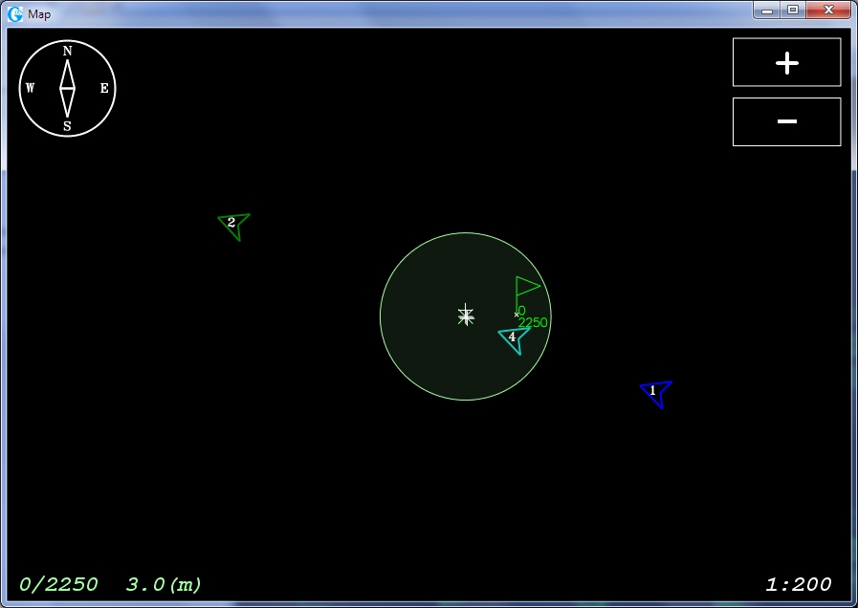This screenshot has height=608, width=858.
Task: Maximize the Map window
Action: pyautogui.click(x=792, y=10)
